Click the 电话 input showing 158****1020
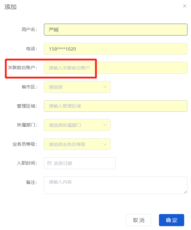This screenshot has width=191, height=230. (x=116, y=49)
